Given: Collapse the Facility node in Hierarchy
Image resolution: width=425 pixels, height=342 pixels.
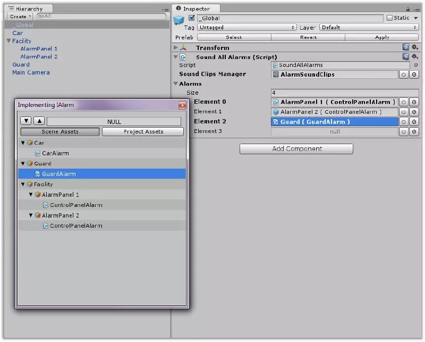Looking at the screenshot, I should pyautogui.click(x=8, y=41).
